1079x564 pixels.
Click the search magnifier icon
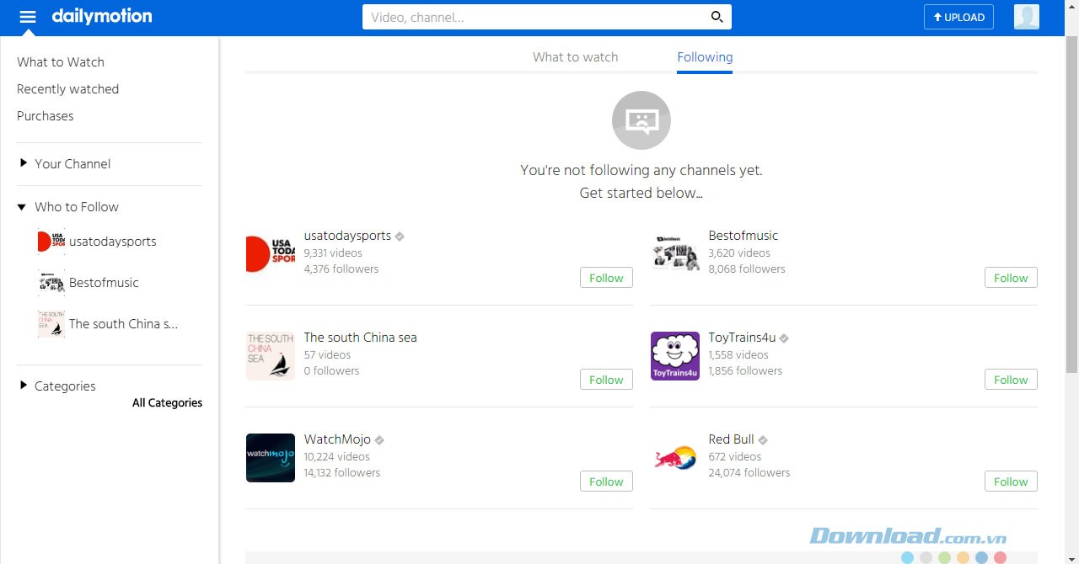(717, 17)
